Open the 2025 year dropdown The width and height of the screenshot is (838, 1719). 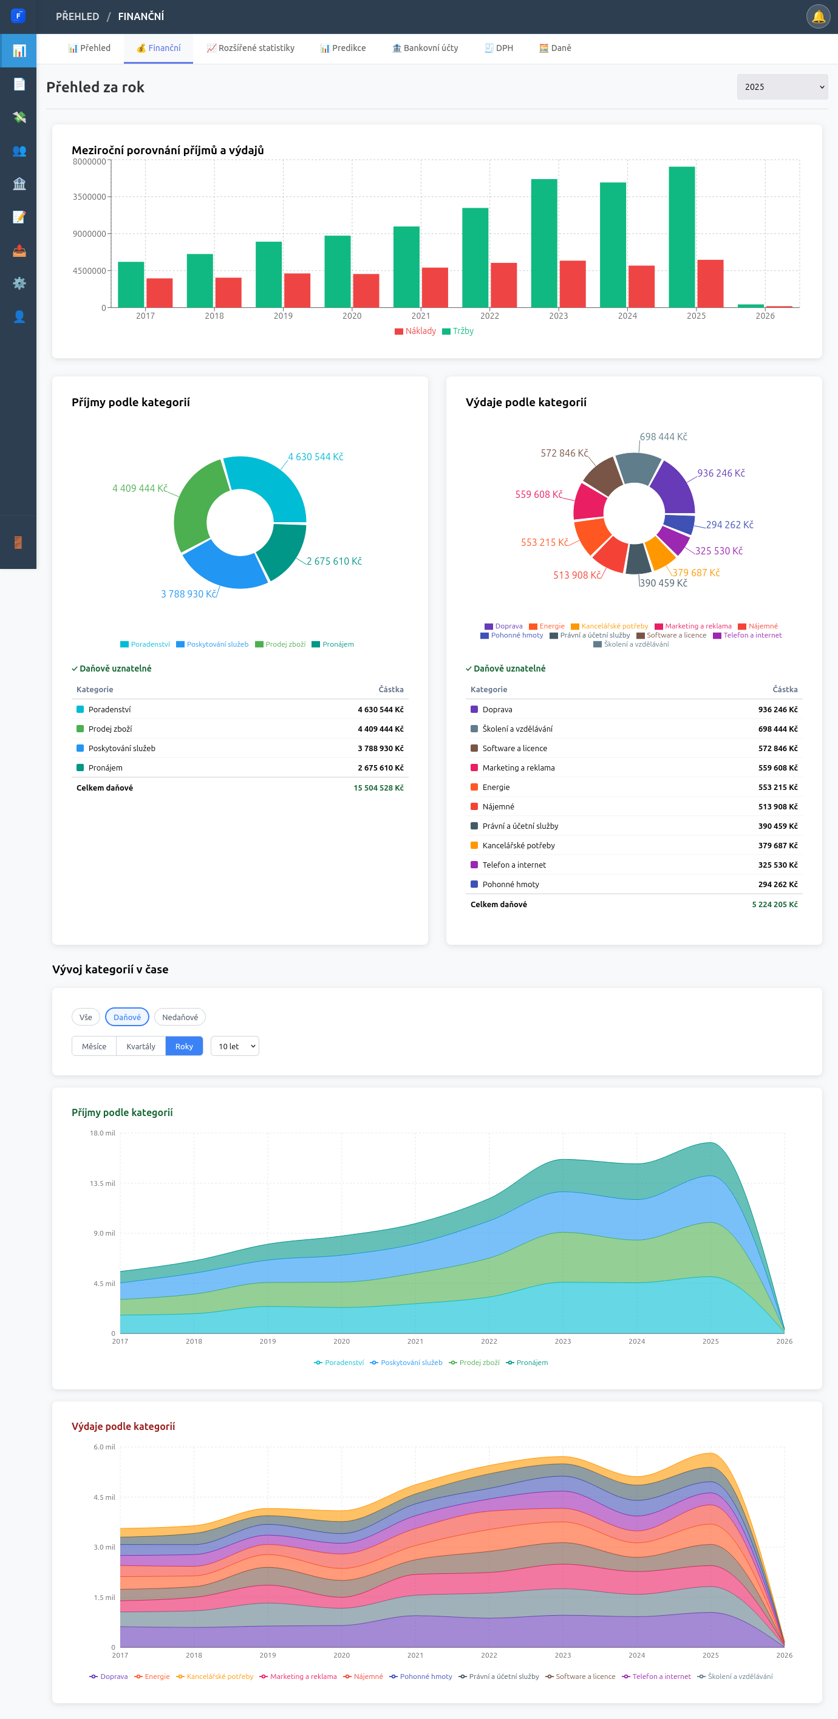(x=782, y=87)
